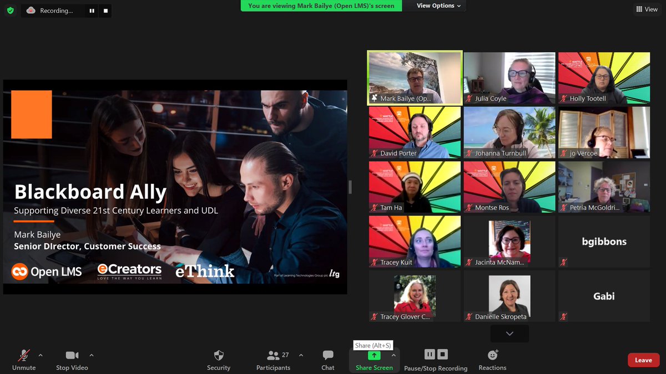Click the muted mic icon on Petria McGoldrick
Screen dimensions: 666x374
pyautogui.click(x=564, y=208)
